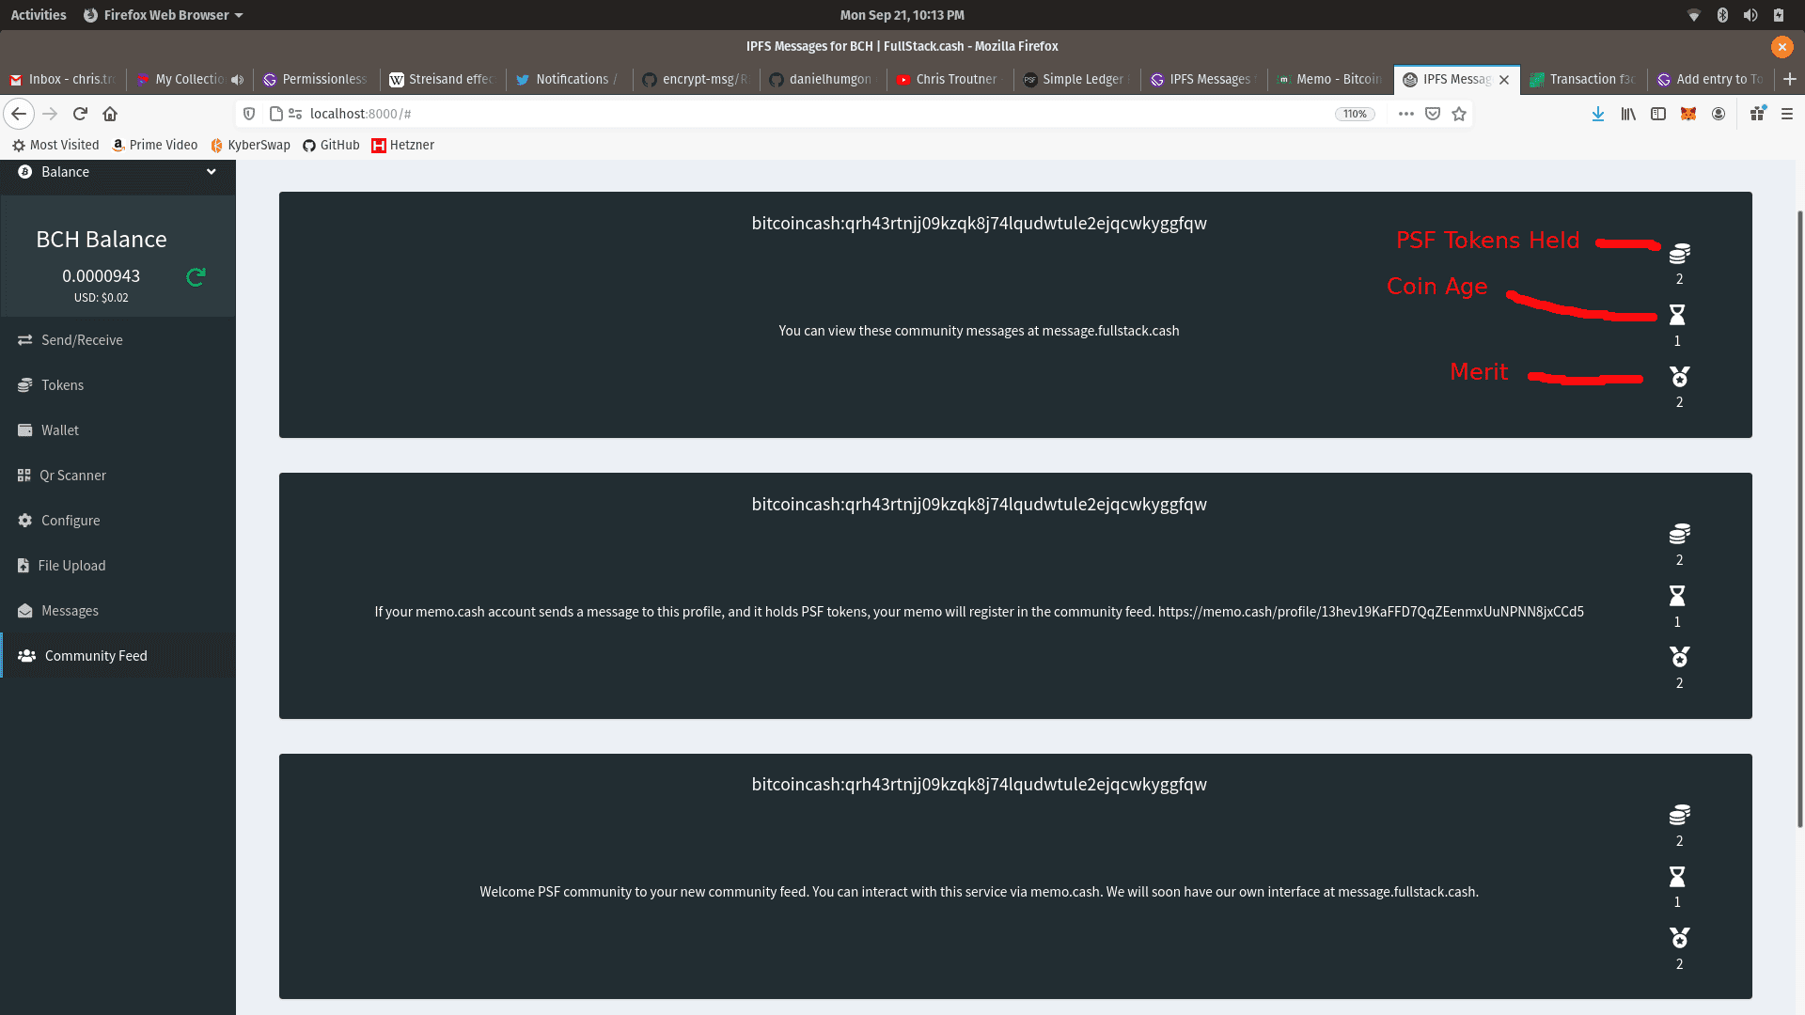This screenshot has width=1805, height=1015.
Task: Collapse the Balance section chevron
Action: tap(212, 172)
